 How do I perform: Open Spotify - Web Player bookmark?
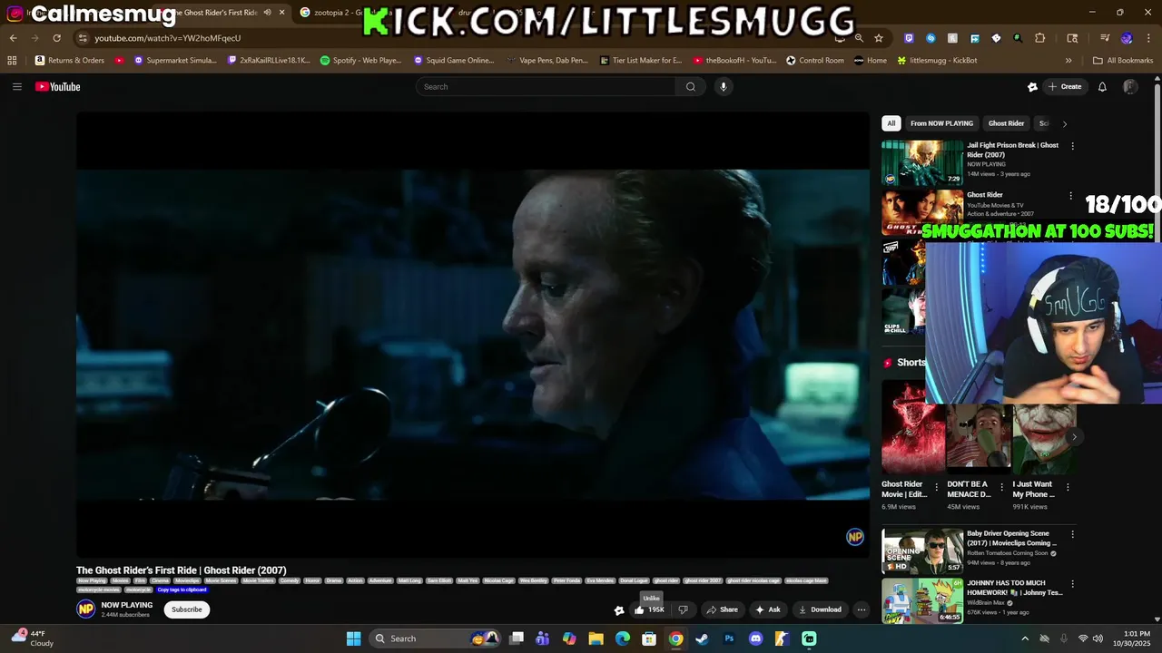pyautogui.click(x=360, y=61)
